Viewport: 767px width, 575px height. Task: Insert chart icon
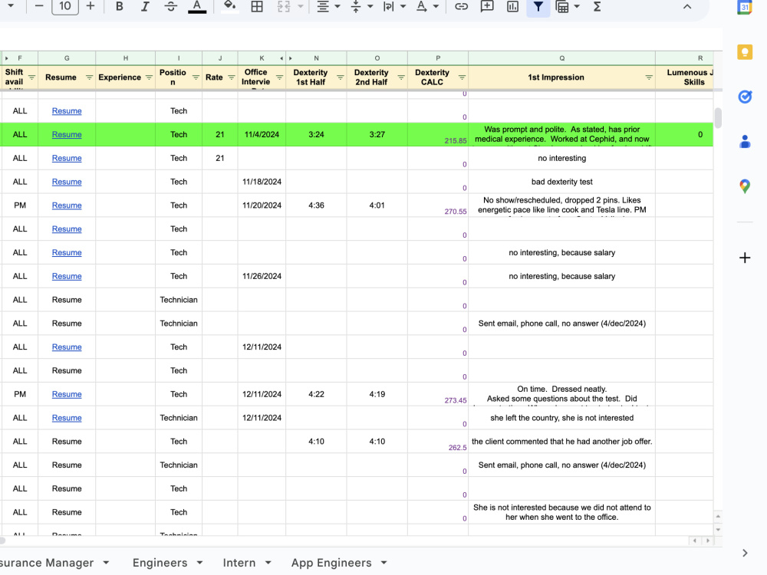click(x=512, y=6)
